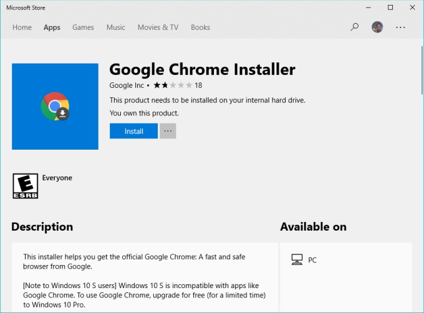Click the 'You own this product.' text

coord(144,113)
